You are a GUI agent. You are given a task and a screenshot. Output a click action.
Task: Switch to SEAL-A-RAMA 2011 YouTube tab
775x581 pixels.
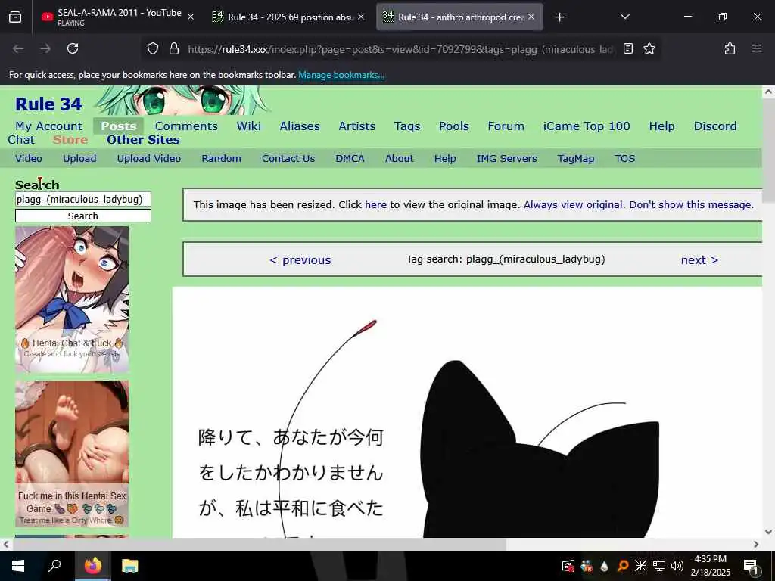(x=117, y=17)
